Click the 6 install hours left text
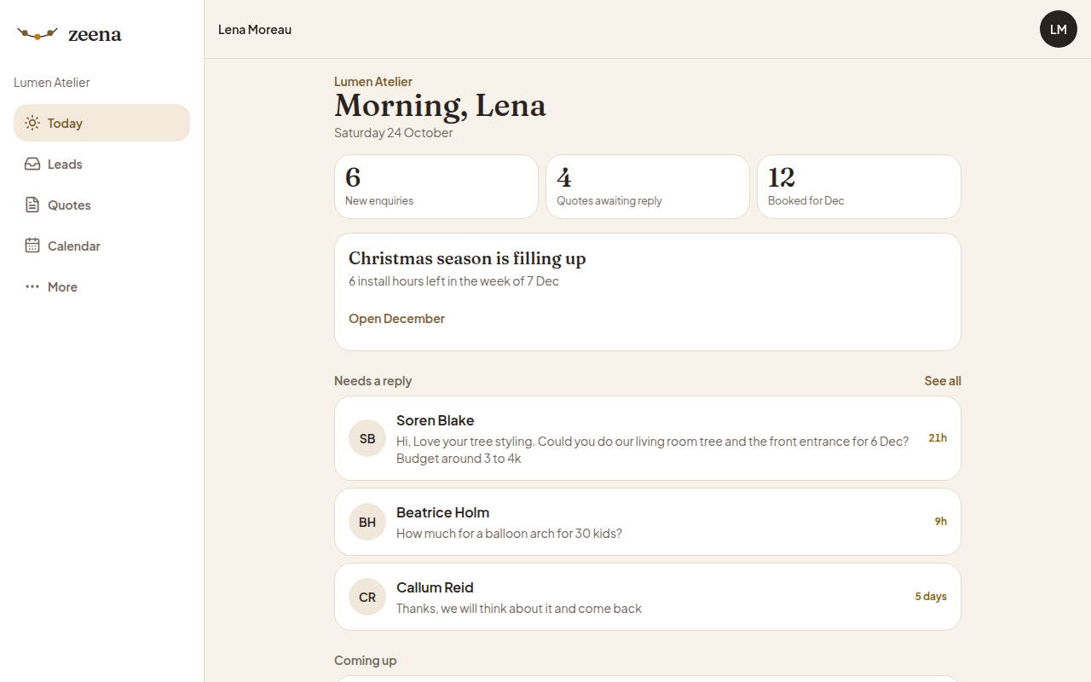 (x=453, y=281)
